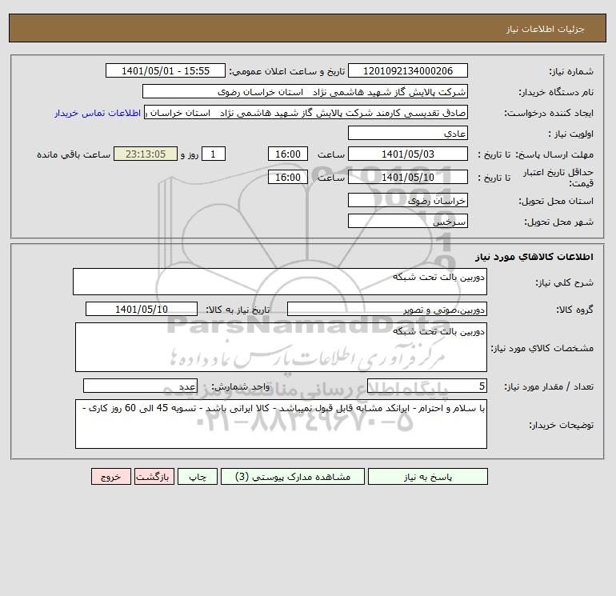Click price validity date 1401/05/10
The width and height of the screenshot is (616, 596).
click(x=408, y=177)
